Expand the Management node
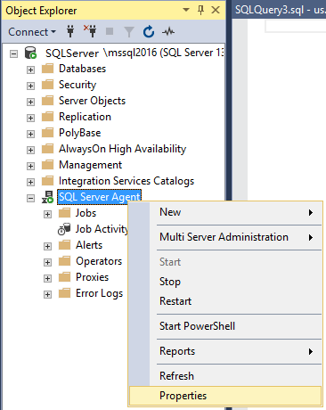The width and height of the screenshot is (326, 410). point(30,166)
